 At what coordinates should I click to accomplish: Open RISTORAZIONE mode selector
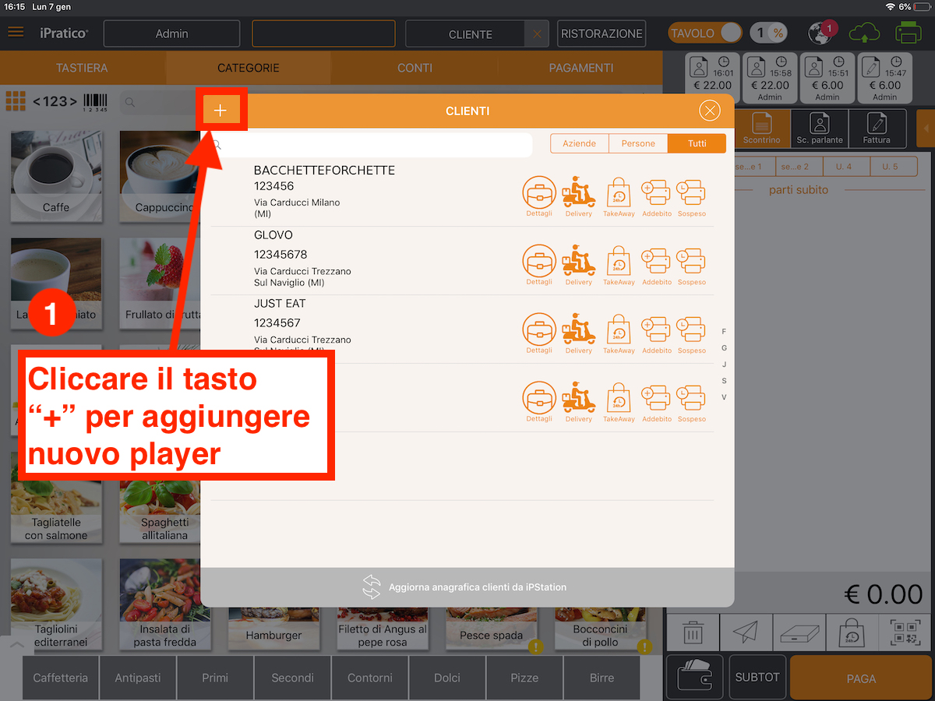tap(602, 33)
